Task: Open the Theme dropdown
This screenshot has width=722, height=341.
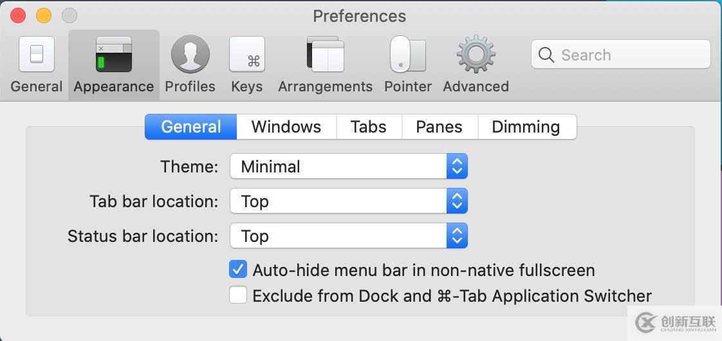Action: click(348, 167)
